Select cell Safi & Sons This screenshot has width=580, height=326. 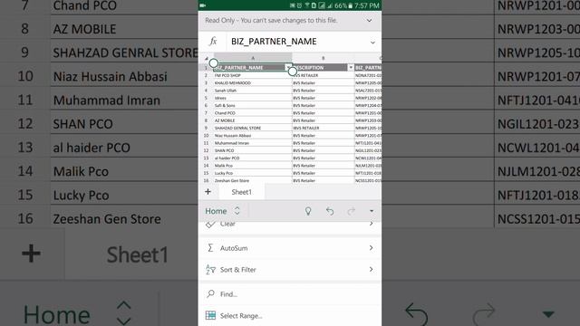tap(253, 105)
